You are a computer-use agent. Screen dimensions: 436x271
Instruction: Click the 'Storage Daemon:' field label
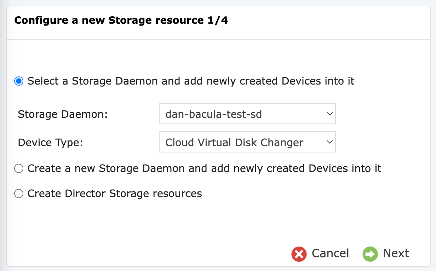[x=63, y=114]
